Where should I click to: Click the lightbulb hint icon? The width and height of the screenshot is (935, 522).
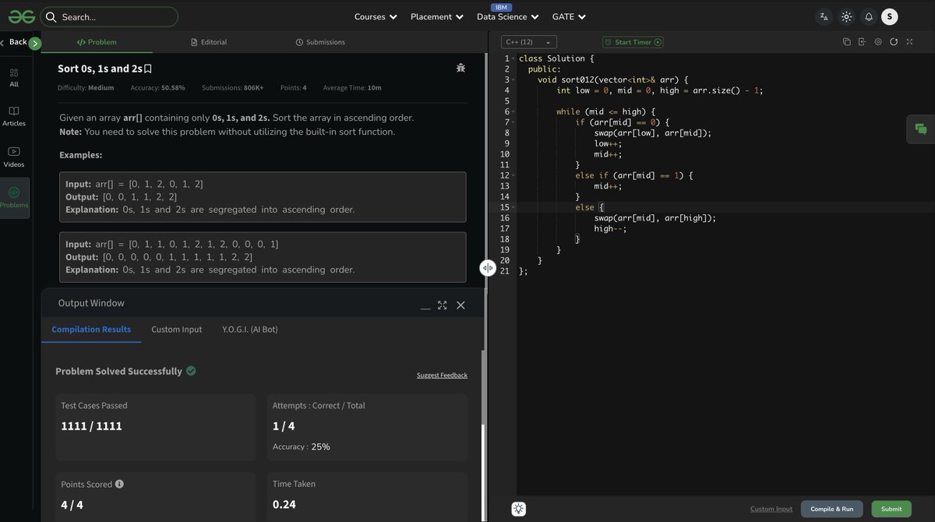coord(519,509)
